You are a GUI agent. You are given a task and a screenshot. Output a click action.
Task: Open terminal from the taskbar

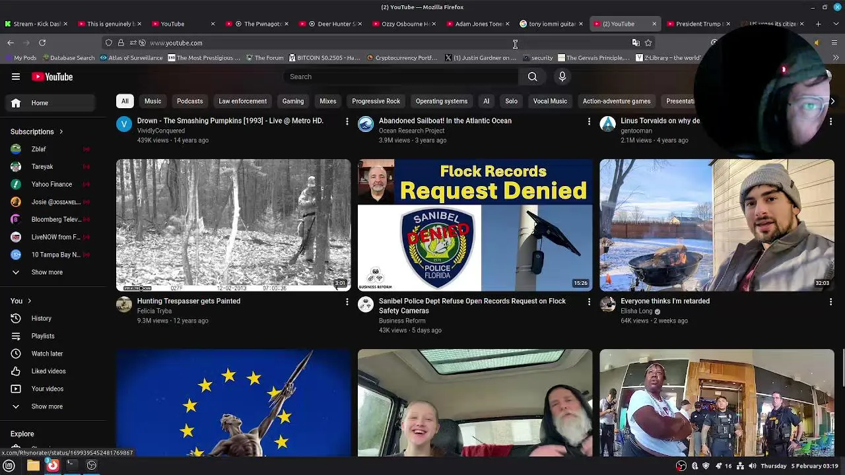pos(72,466)
